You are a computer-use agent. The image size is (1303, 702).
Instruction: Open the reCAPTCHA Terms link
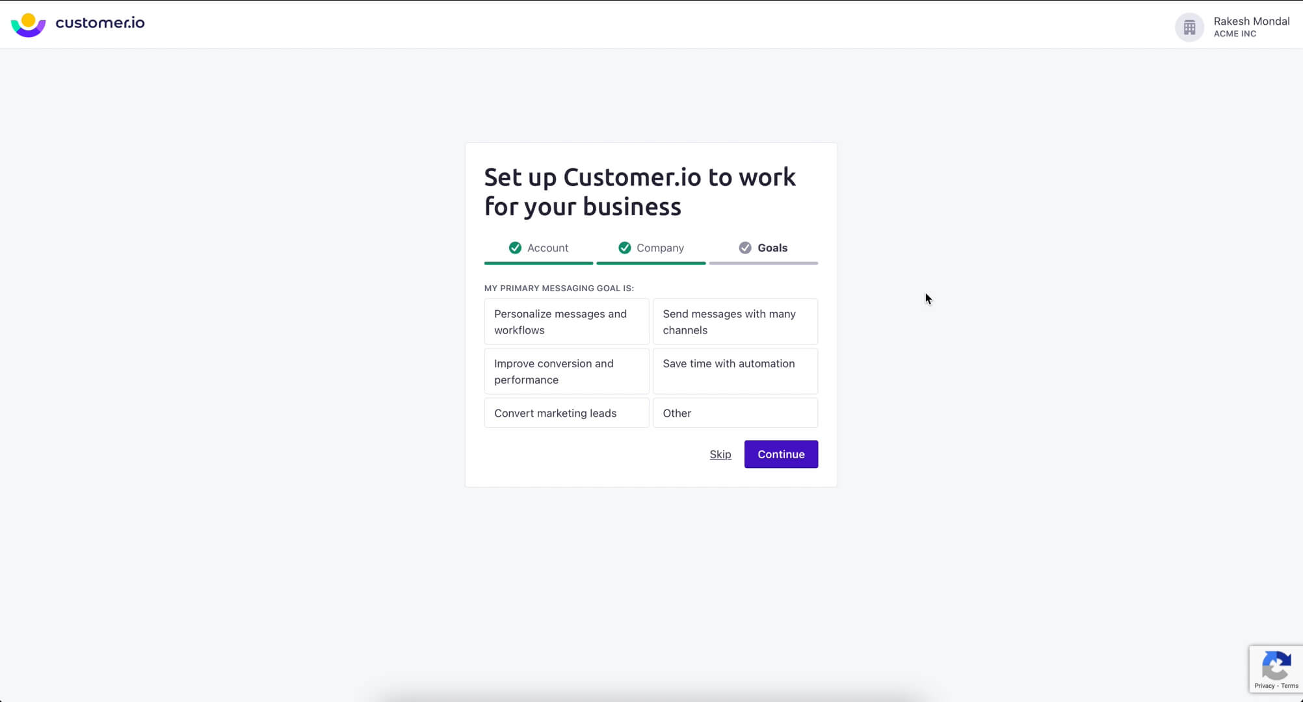coord(1289,686)
